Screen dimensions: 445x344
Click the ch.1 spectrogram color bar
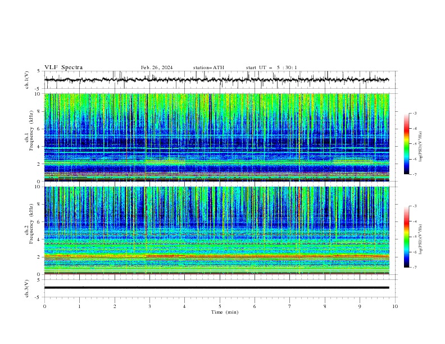[x=406, y=144]
